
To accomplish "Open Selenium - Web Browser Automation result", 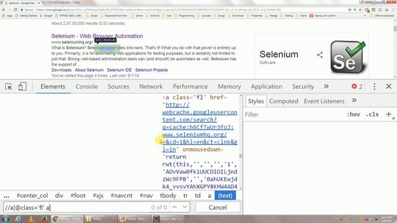I will click(x=97, y=36).
